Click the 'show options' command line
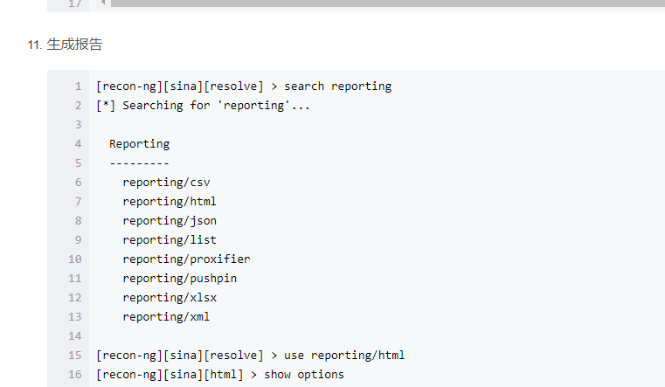The width and height of the screenshot is (665, 387). pos(220,375)
